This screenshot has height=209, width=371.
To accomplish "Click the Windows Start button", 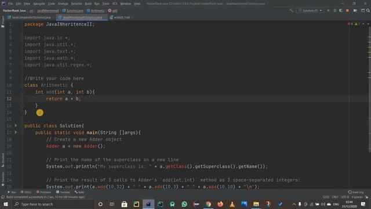I will coord(6,204).
